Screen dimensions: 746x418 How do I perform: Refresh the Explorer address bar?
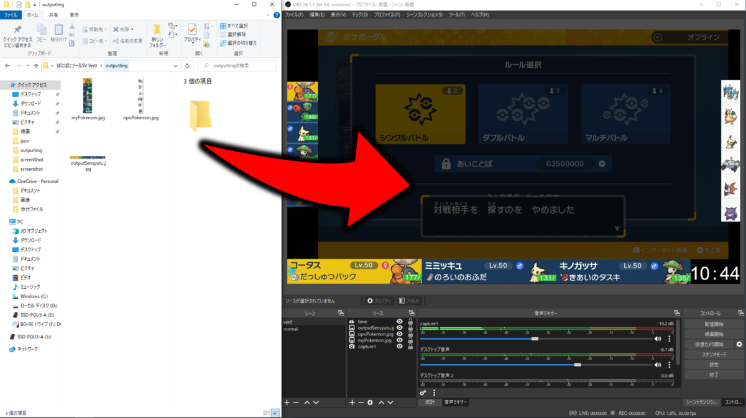point(188,65)
